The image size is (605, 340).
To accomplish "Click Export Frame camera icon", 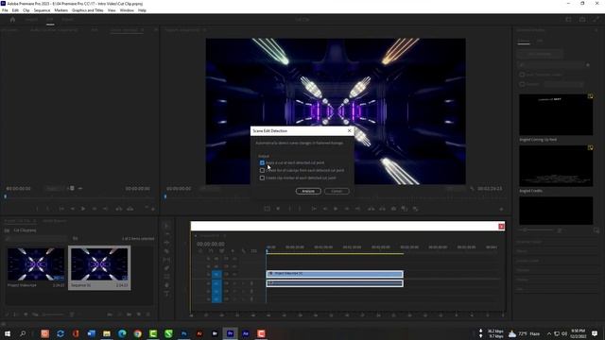I will [x=393, y=209].
